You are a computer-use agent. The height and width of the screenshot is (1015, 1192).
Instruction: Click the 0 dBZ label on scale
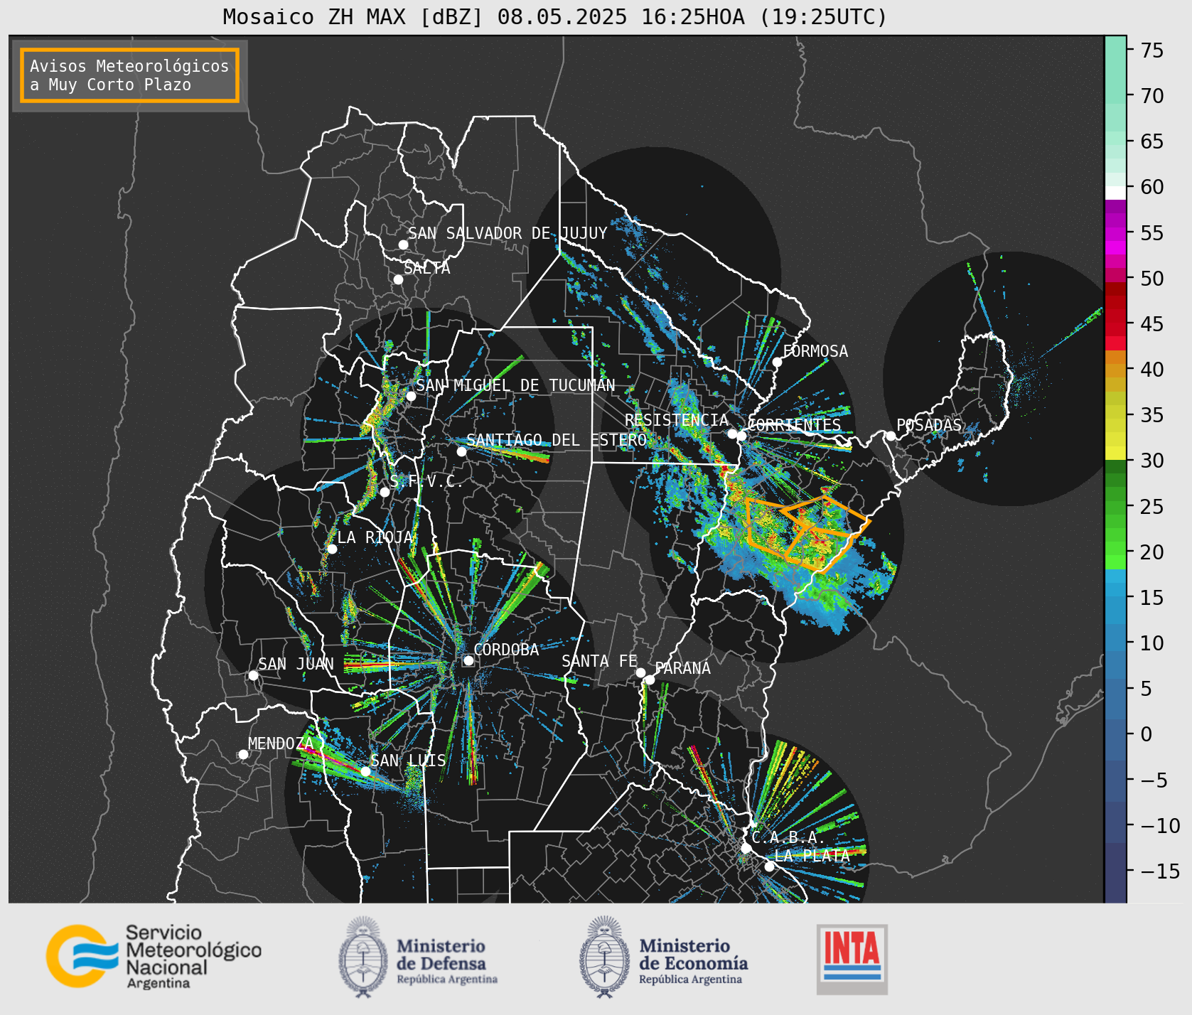tap(1146, 734)
